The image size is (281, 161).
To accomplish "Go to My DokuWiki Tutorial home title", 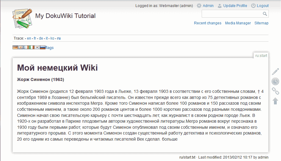I will (65, 16).
